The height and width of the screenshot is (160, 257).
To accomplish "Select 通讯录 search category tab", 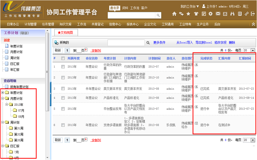I will [x=115, y=8].
